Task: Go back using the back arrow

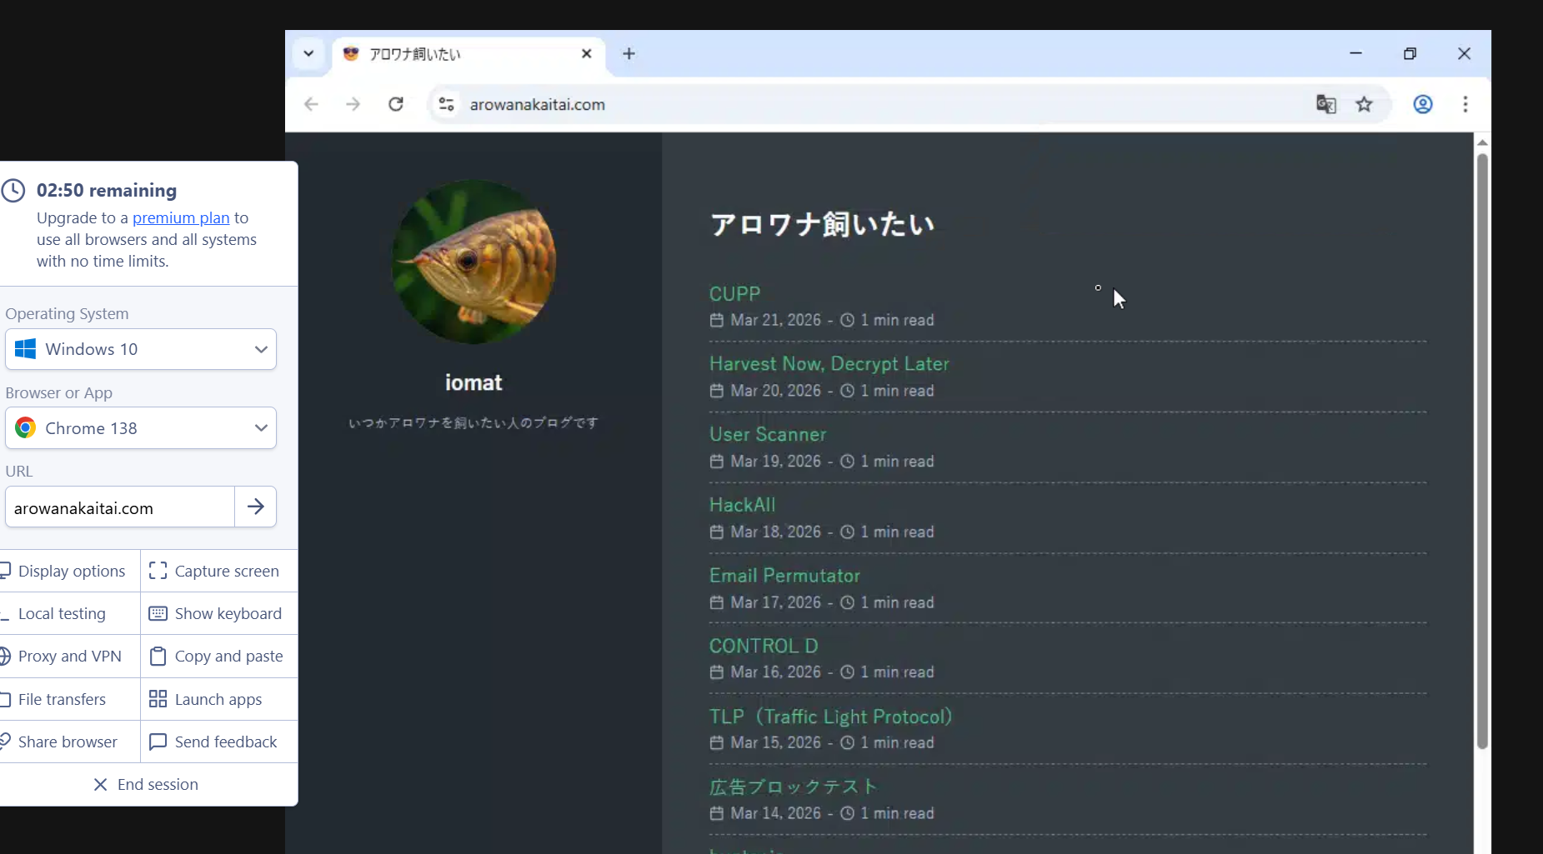Action: pos(311,104)
